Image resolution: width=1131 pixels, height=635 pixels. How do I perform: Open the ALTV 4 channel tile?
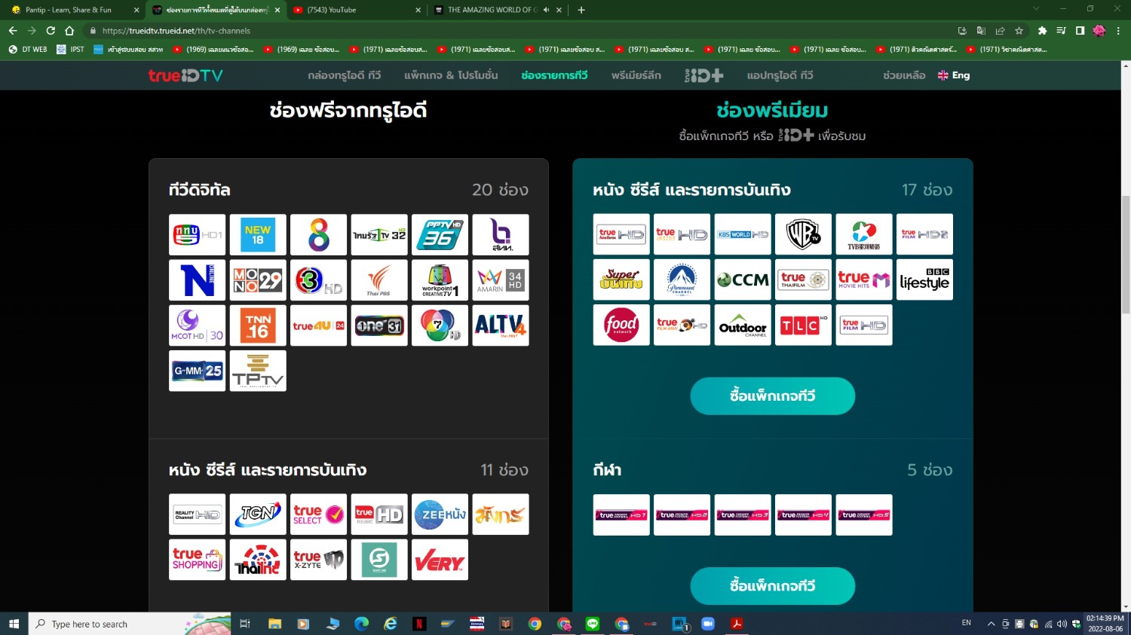coord(501,325)
